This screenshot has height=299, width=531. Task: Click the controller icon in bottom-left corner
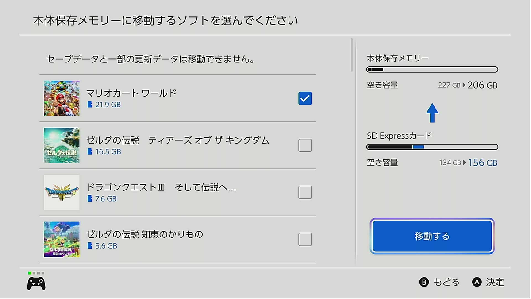click(x=36, y=283)
